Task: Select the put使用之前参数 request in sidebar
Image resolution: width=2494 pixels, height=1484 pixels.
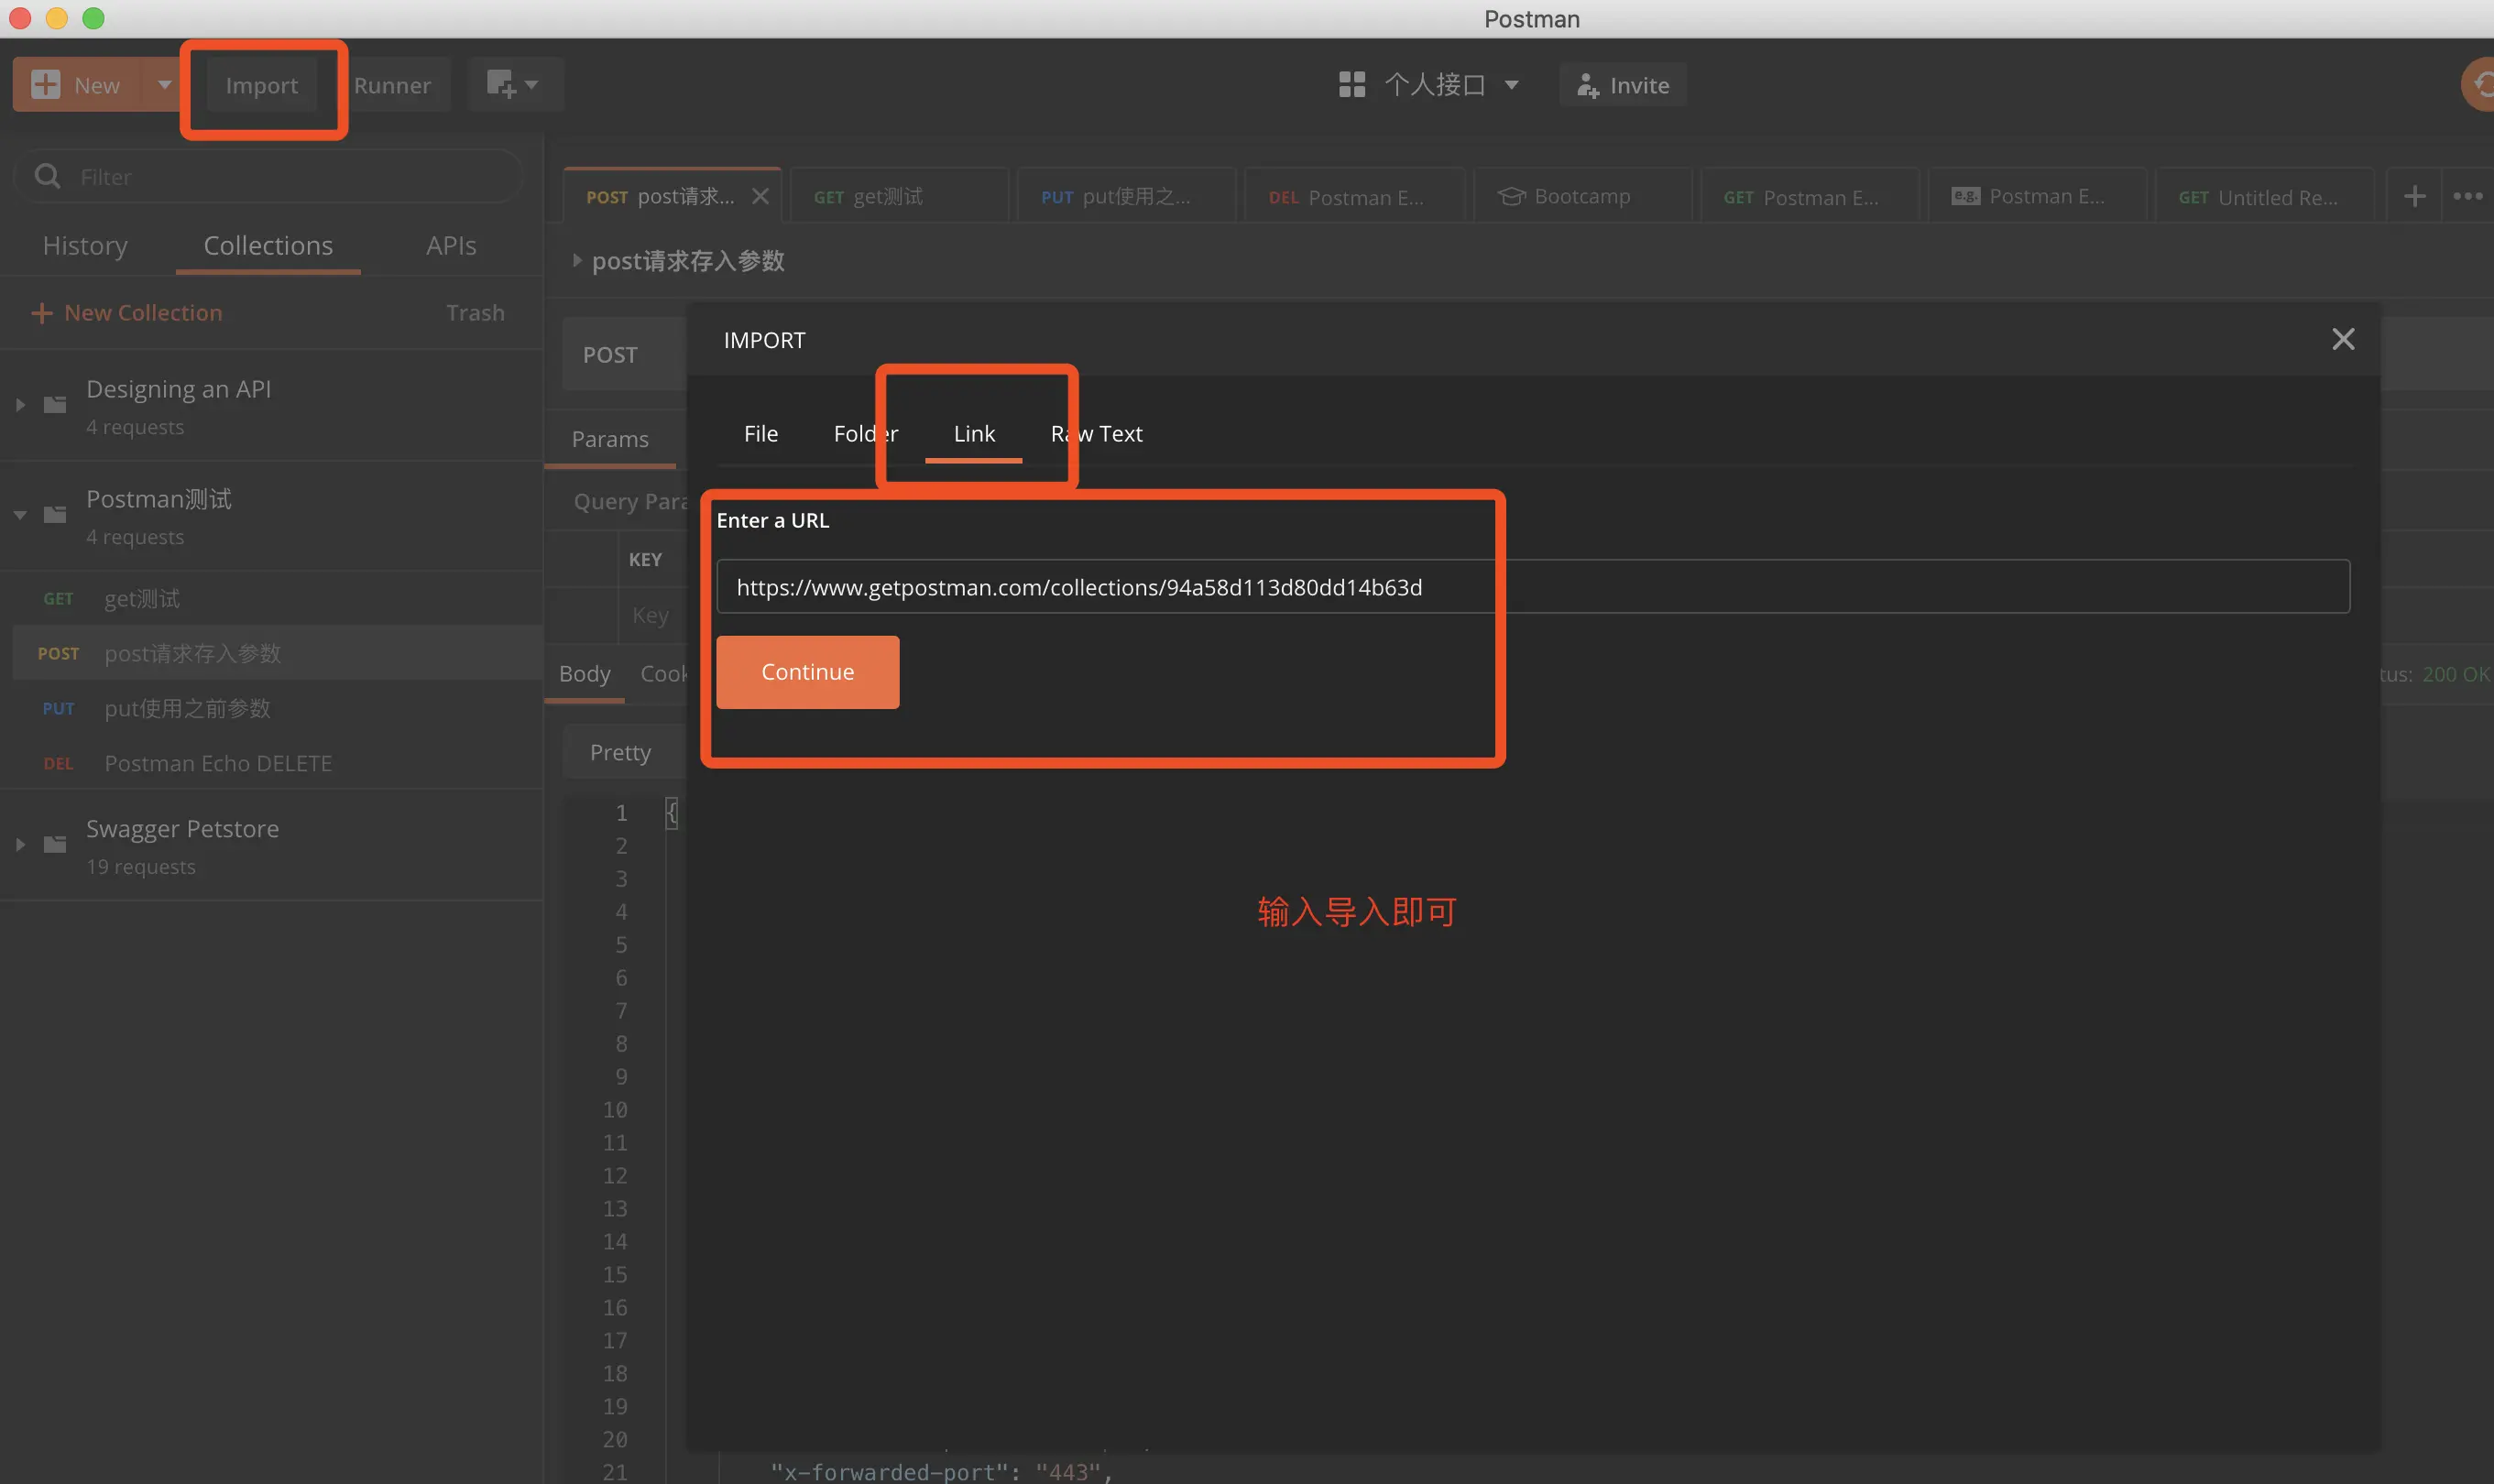Action: click(187, 708)
